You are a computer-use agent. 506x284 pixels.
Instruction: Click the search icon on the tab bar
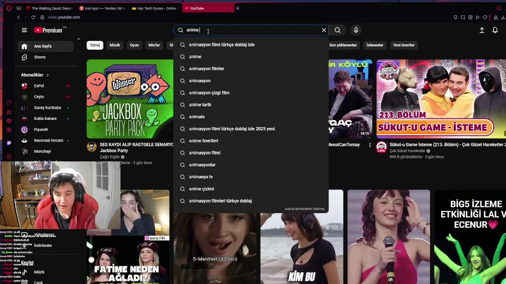(498, 8)
